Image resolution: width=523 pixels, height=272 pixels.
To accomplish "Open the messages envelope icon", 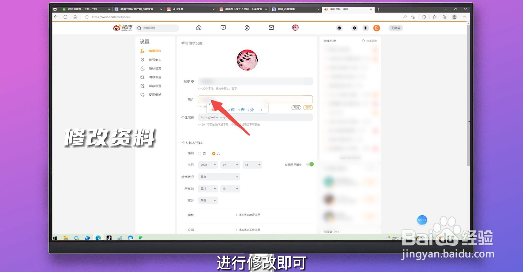I will (x=271, y=28).
